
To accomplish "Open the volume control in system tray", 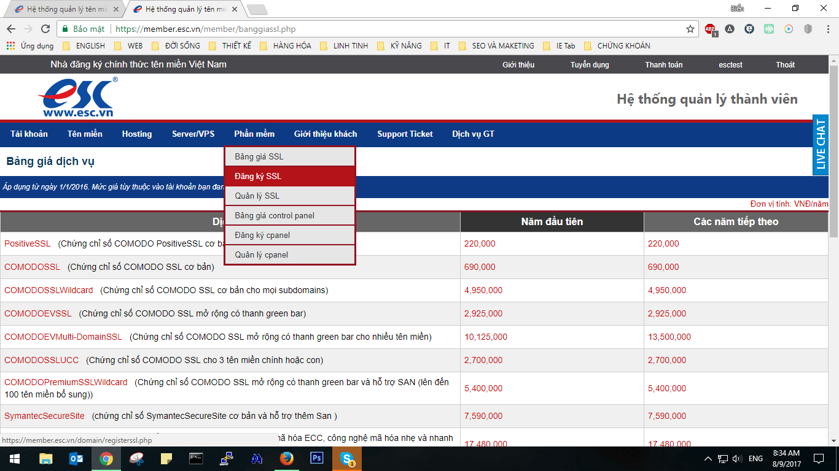I will [x=737, y=459].
